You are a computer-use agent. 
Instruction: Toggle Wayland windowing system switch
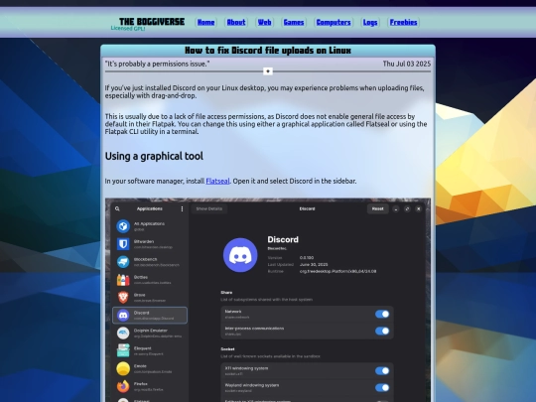click(382, 387)
